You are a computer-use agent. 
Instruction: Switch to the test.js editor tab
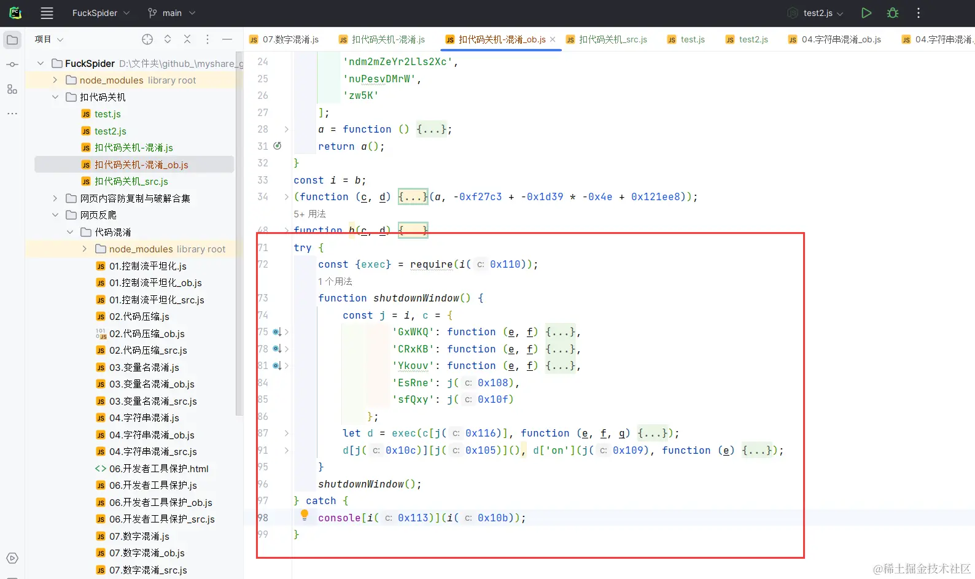686,39
